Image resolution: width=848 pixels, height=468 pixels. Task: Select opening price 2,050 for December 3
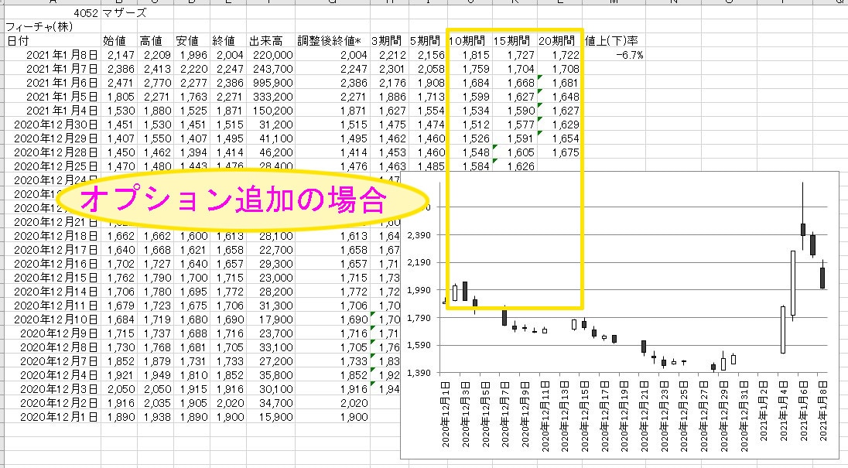click(119, 389)
